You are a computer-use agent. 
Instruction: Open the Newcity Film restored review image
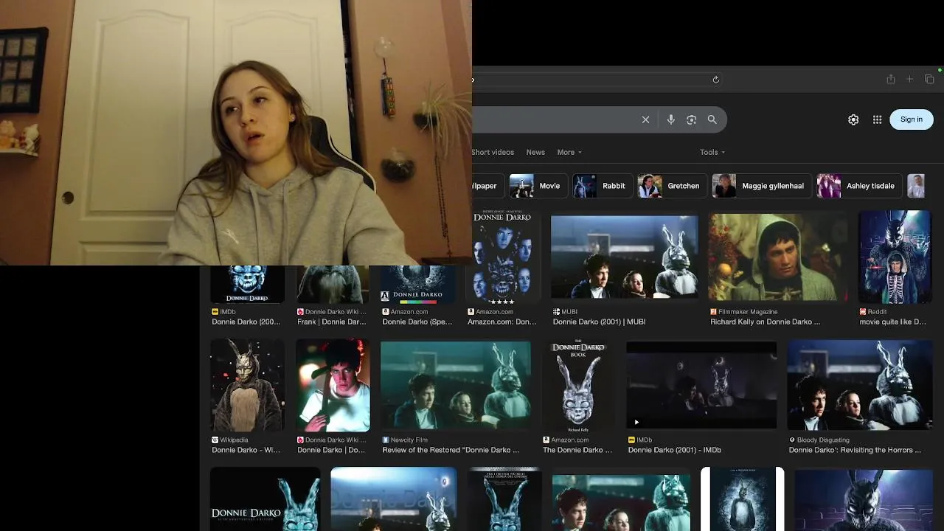[455, 385]
